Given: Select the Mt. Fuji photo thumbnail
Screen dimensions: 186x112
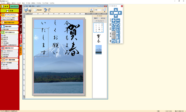Looking at the screenshot, I should click(x=98, y=50).
